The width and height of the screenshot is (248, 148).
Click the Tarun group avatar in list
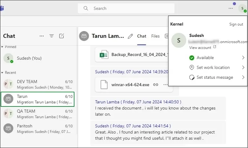click(8, 99)
